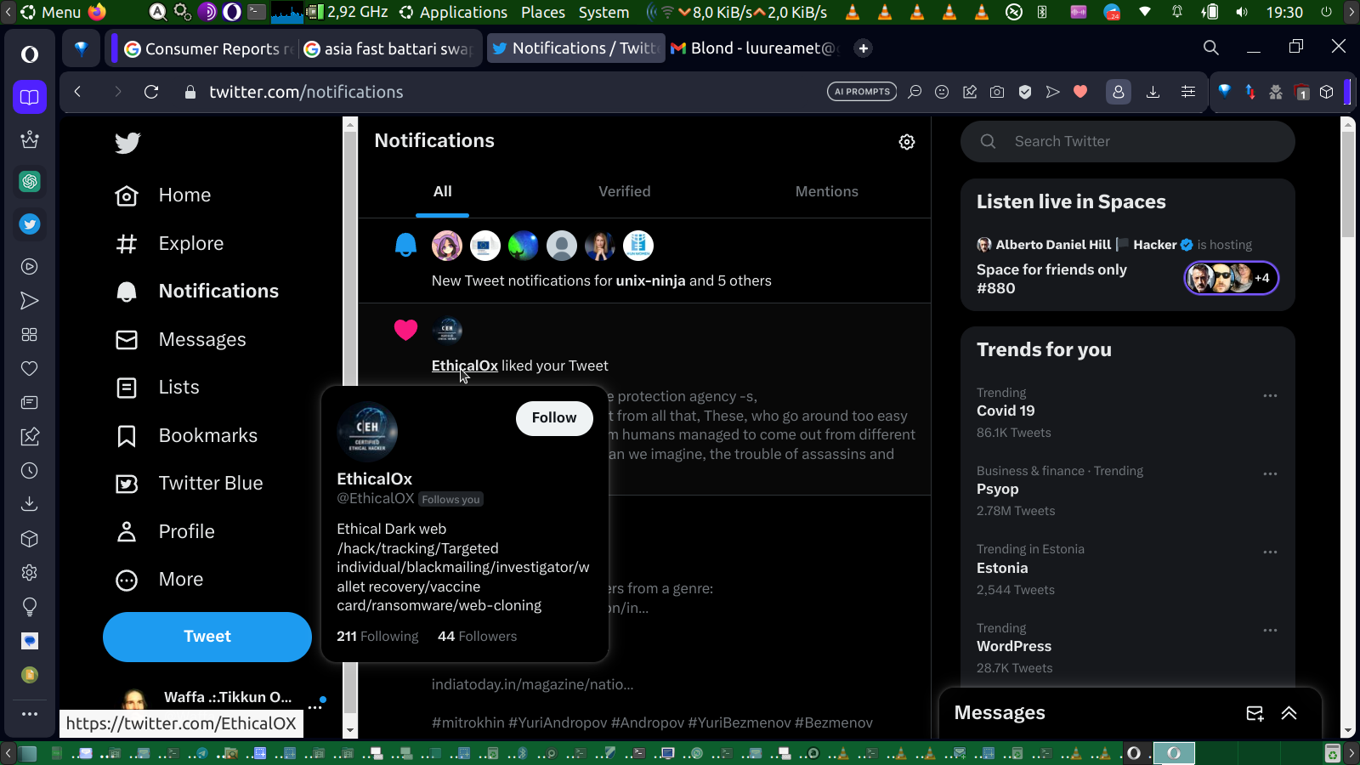This screenshot has width=1360, height=765.
Task: Compose a new message in the Messages drawer
Action: 1255,714
